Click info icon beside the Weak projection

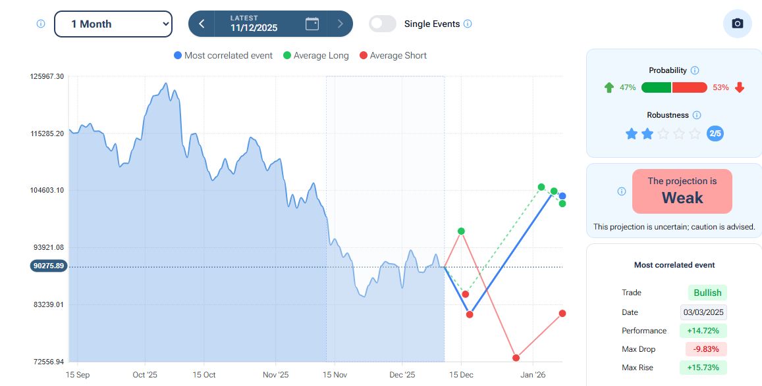(x=622, y=191)
